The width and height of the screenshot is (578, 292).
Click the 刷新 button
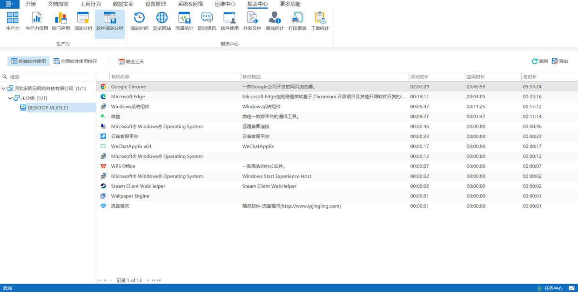coord(540,61)
